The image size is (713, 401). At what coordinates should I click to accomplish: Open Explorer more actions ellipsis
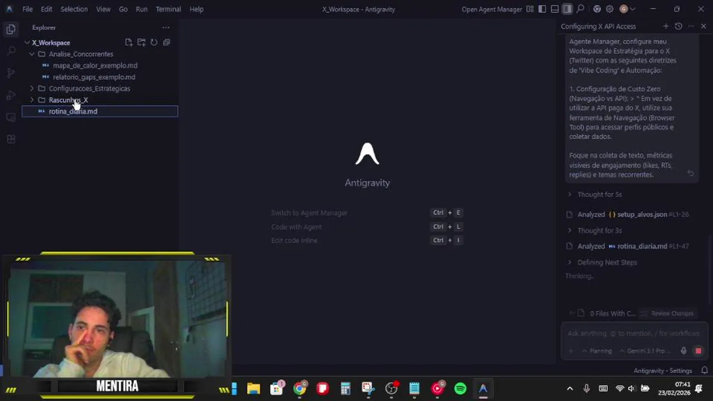[x=166, y=27]
